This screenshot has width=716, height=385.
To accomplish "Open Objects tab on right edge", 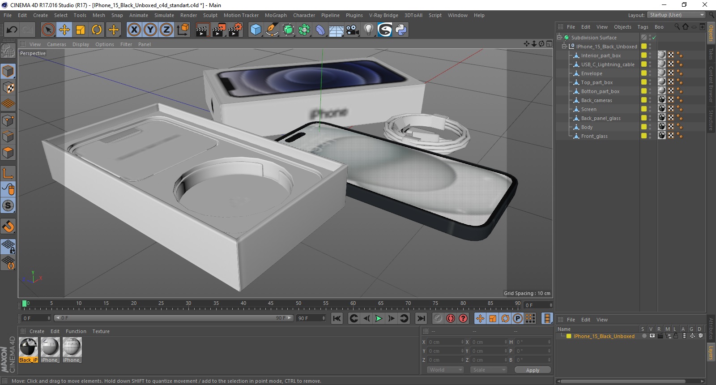I will 711,33.
